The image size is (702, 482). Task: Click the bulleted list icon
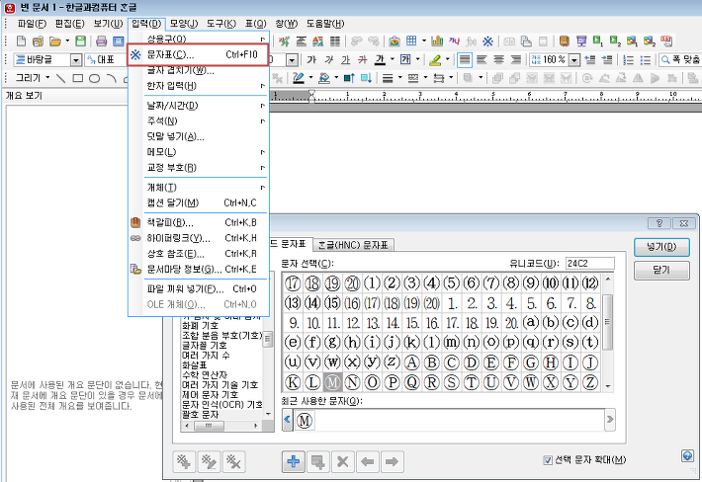click(x=645, y=59)
